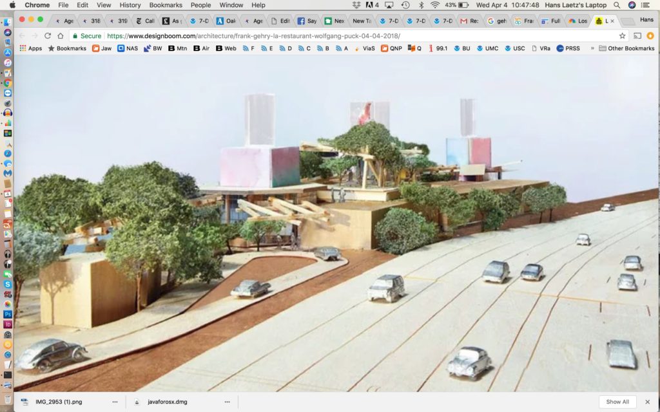Open Siri from the menu bar
This screenshot has height=412, width=660.
tap(632, 5)
